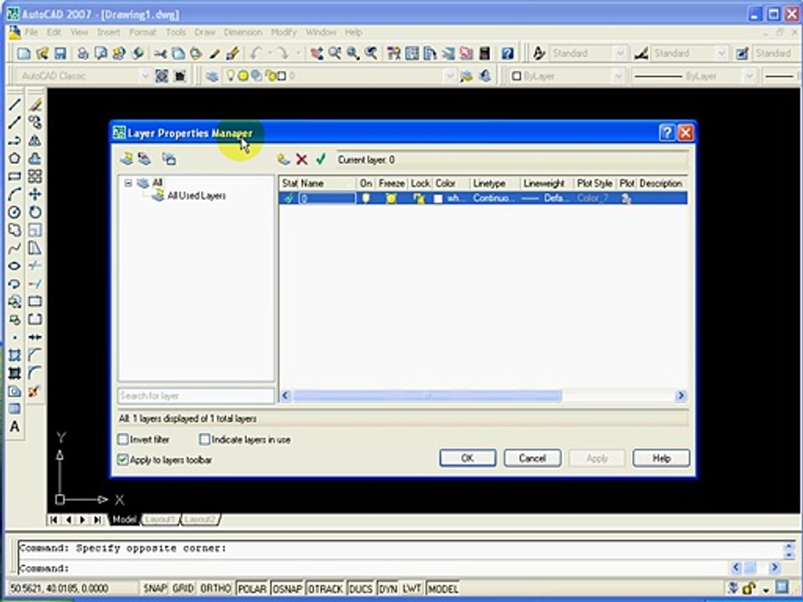Screen dimensions: 803x602
Task: Toggle layer 0 On lightbulb
Action: (x=366, y=198)
